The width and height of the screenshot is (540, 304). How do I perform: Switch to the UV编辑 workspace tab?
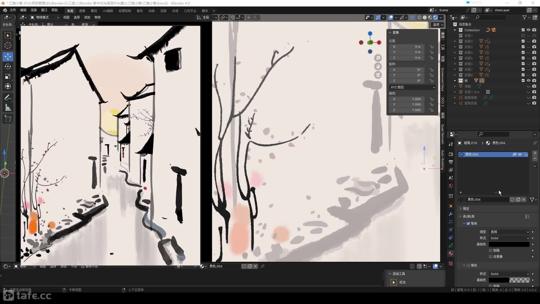click(x=108, y=11)
